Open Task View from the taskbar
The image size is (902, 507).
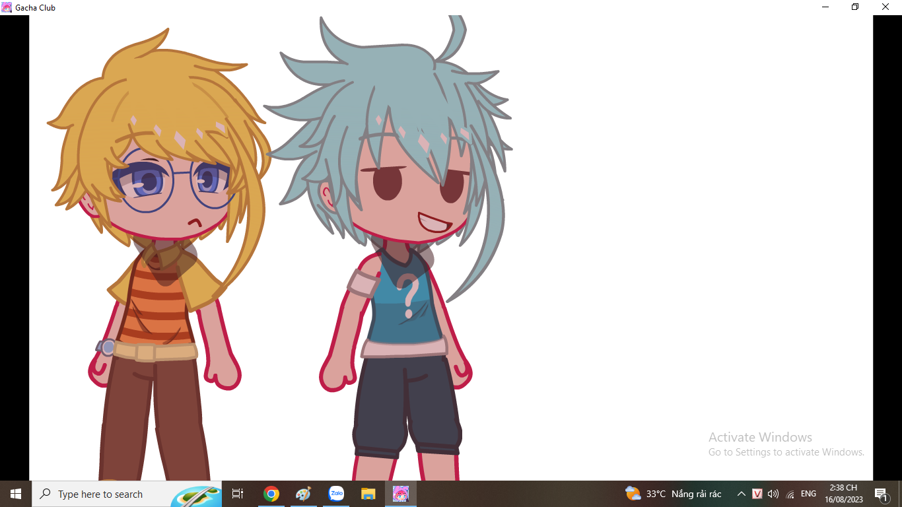click(238, 494)
